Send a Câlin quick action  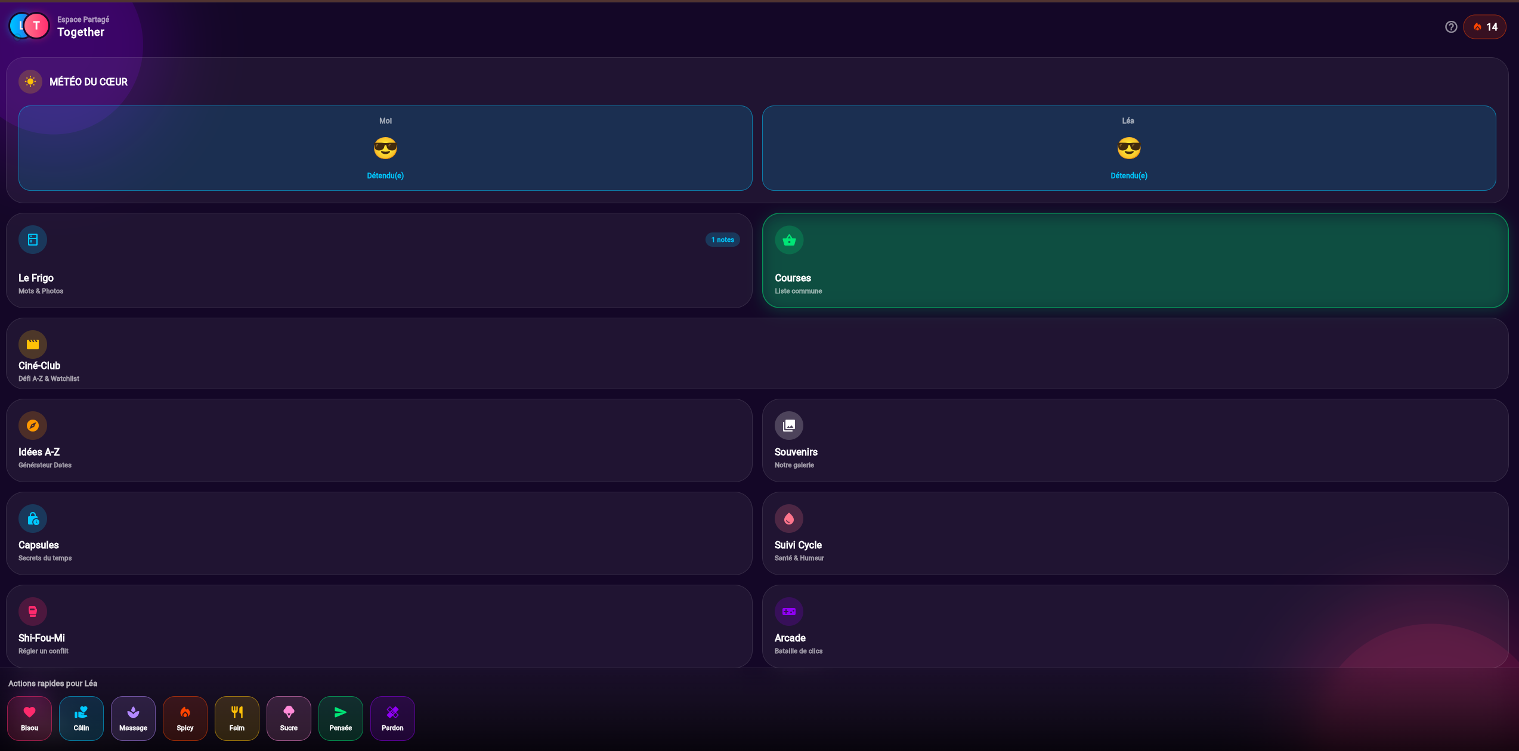81,718
